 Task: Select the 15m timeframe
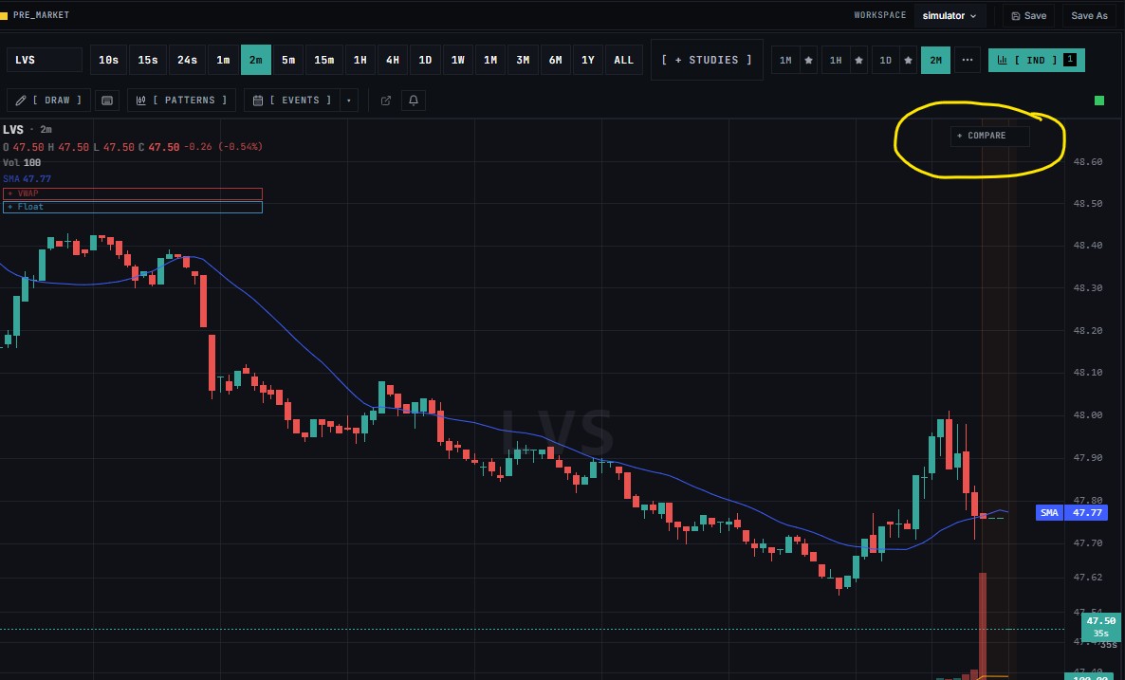point(324,61)
